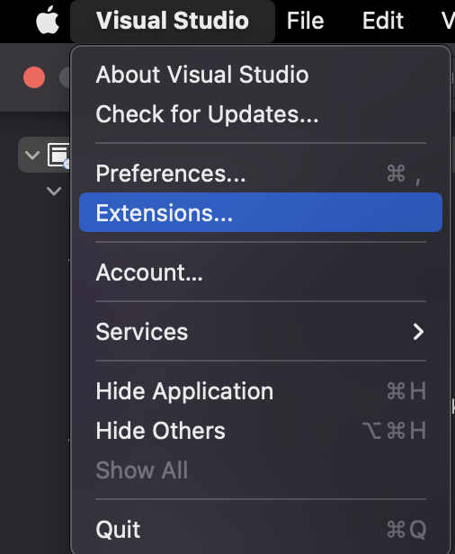Screen dimensions: 455x554
Task: Open the Edit menu
Action: click(x=382, y=21)
